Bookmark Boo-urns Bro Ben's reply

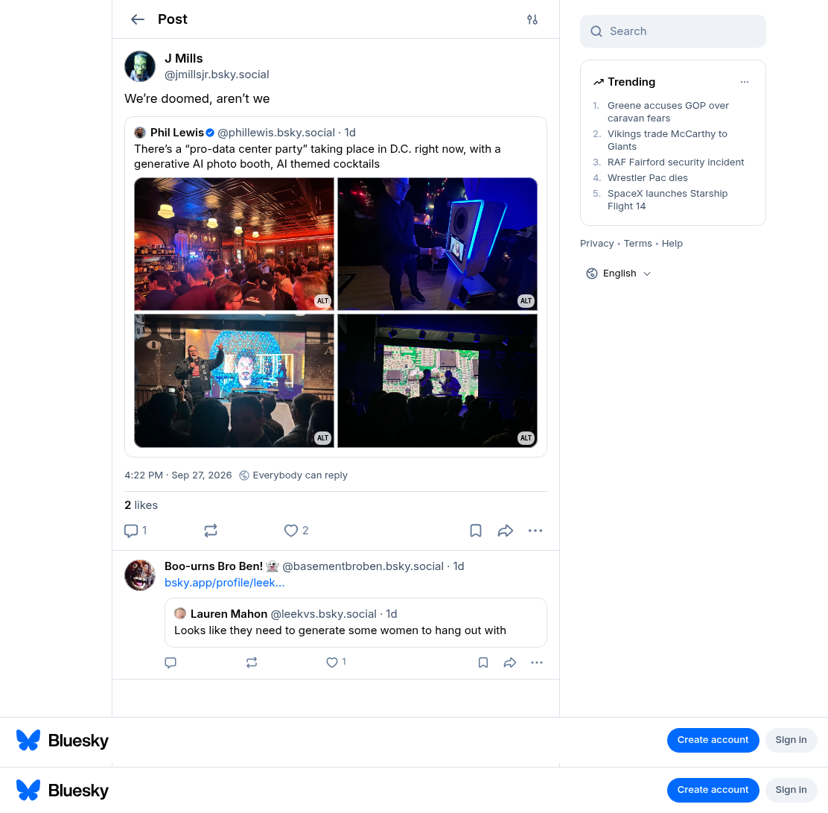tap(483, 662)
